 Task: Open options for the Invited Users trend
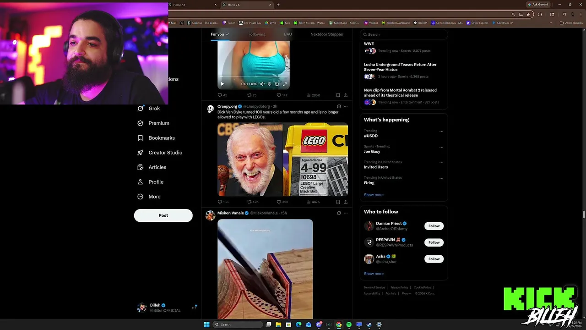[x=441, y=163]
